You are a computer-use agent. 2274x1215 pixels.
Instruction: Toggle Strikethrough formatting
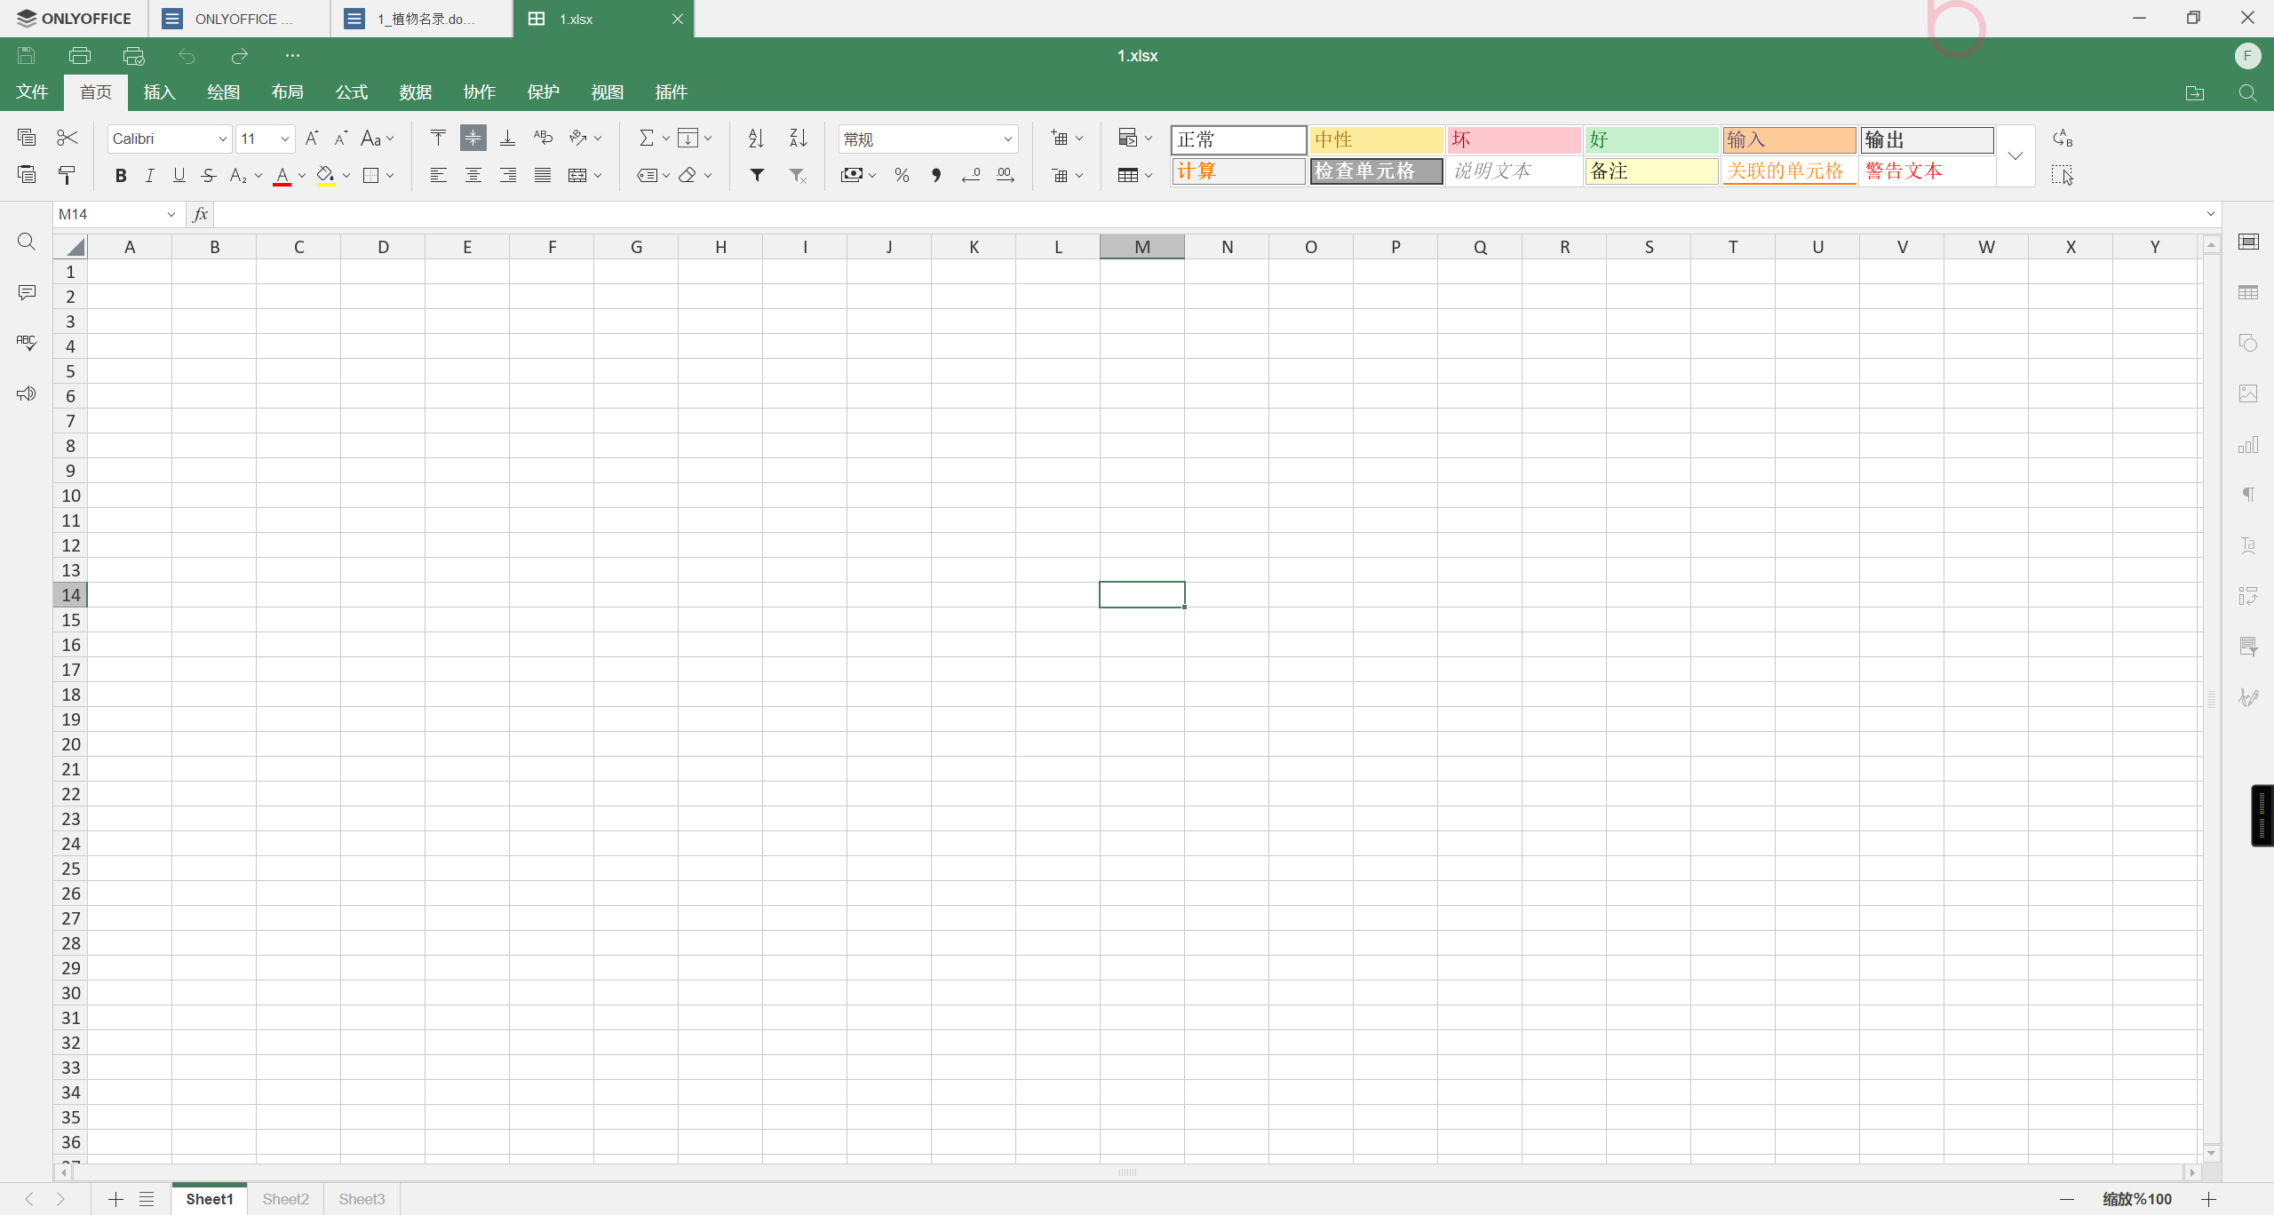tap(209, 176)
